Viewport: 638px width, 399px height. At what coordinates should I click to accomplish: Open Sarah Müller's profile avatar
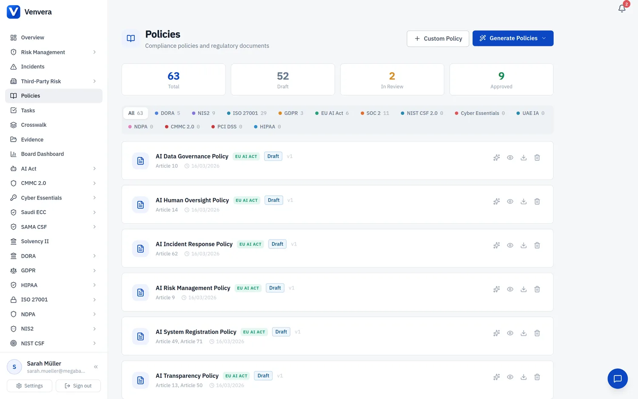[14, 367]
